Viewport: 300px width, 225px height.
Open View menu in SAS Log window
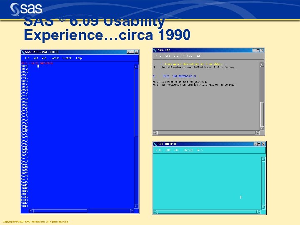point(176,56)
